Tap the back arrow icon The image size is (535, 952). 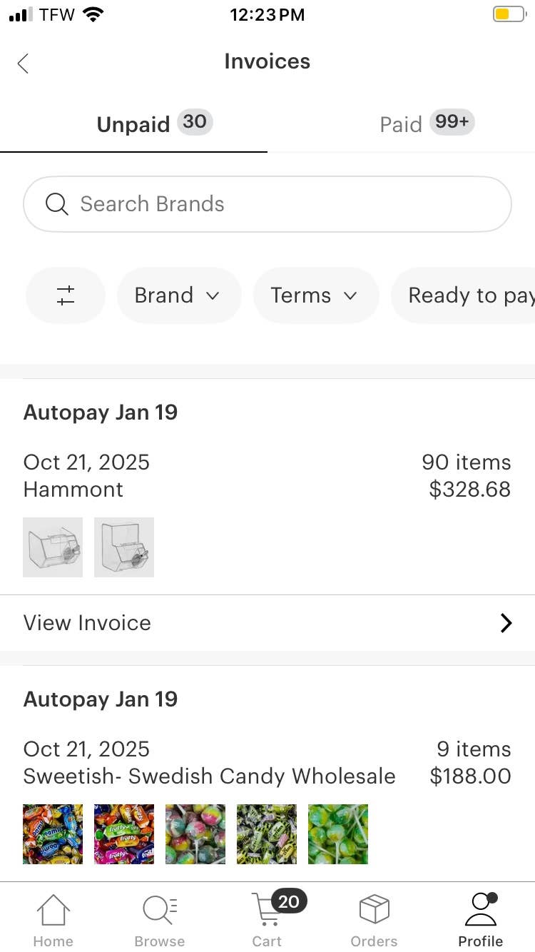point(23,64)
